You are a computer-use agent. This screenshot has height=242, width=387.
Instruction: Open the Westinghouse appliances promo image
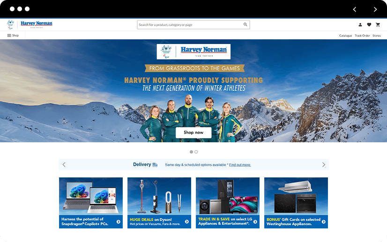296,196
